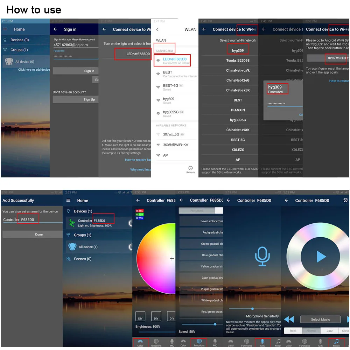Tap 'Click here to add device' link
The image size is (350, 350).
34,70
